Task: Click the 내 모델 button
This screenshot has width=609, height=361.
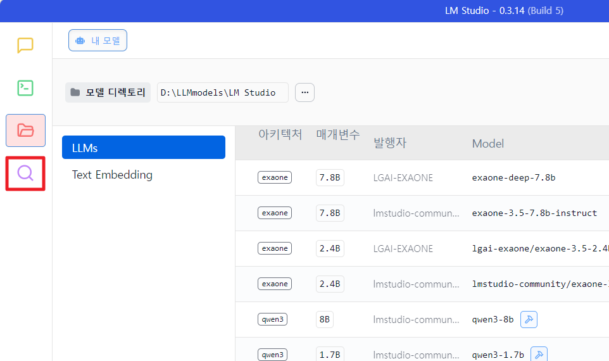Action: tap(98, 41)
